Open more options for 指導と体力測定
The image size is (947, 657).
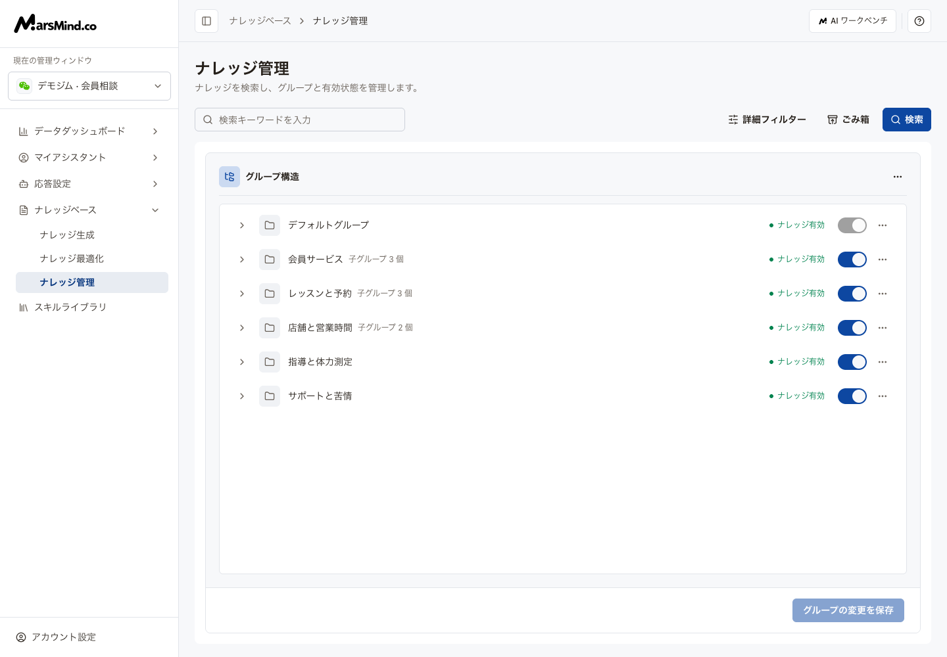click(x=883, y=362)
